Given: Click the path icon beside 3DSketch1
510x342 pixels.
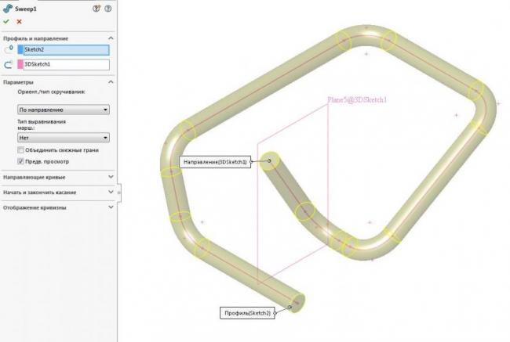Looking at the screenshot, I should (9, 64).
